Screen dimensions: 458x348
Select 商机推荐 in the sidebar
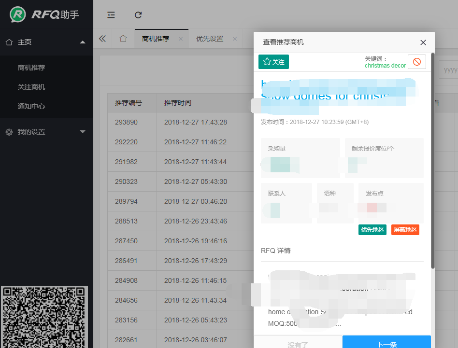pos(31,68)
